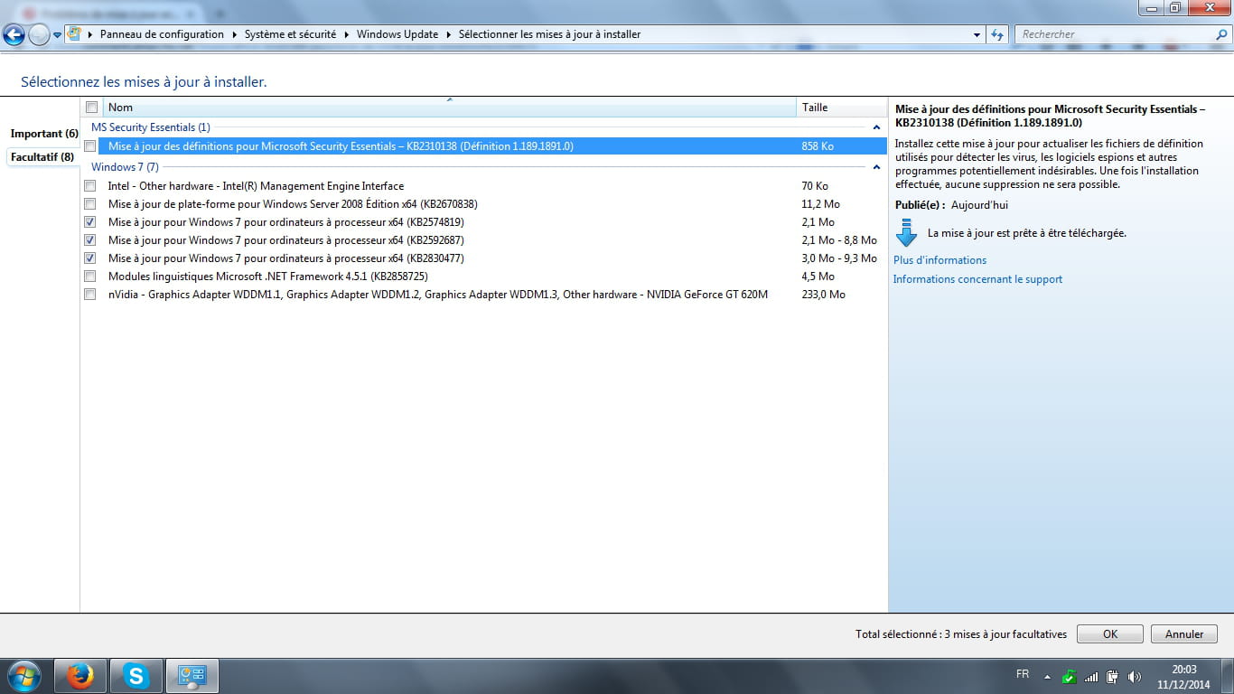Go to Windows Update breadcrumb

[397, 34]
